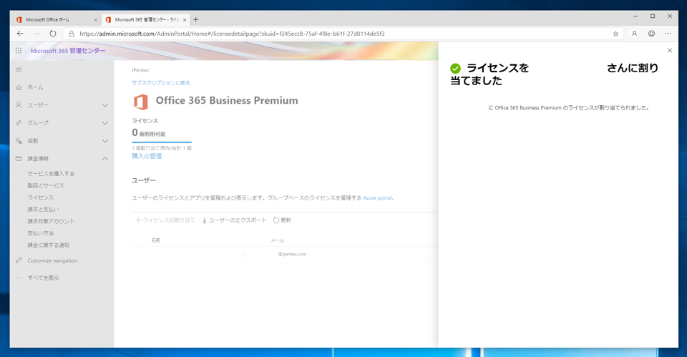The height and width of the screenshot is (357, 687).
Task: Click the green success check icon
Action: pyautogui.click(x=455, y=69)
